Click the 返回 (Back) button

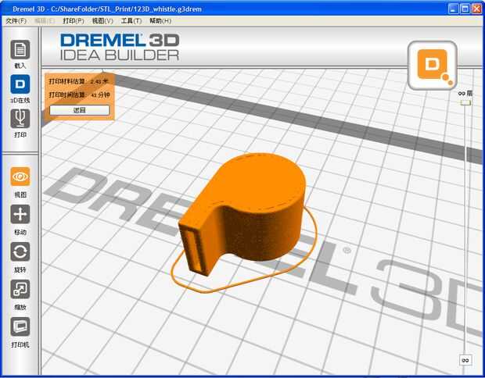click(80, 110)
